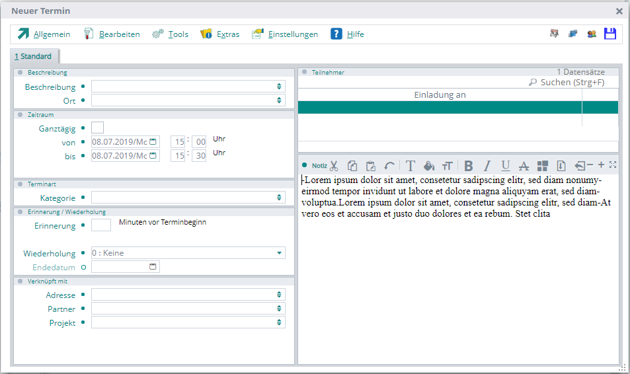Open the Beschreibung dropdown selector
The height and width of the screenshot is (374, 630).
click(280, 87)
